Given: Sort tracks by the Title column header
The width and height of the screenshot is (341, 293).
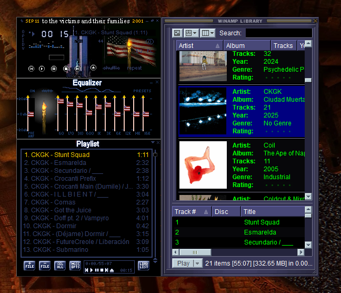Looking at the screenshot, I should click(x=273, y=212).
